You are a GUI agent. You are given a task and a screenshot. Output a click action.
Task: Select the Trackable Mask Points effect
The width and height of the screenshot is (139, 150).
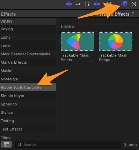point(78,47)
